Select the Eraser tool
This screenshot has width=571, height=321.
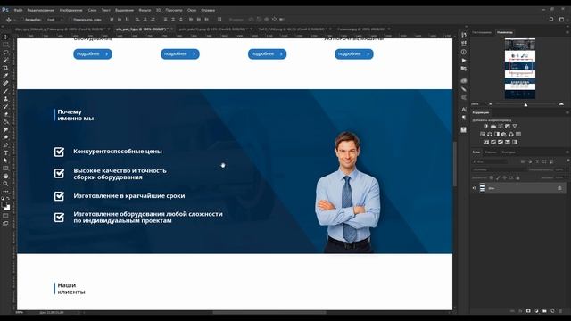pos(5,114)
